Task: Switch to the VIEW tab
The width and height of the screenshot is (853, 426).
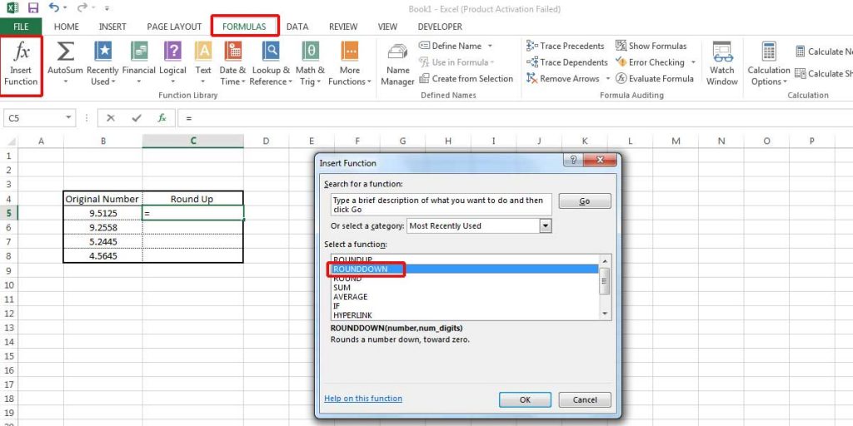Action: point(387,27)
